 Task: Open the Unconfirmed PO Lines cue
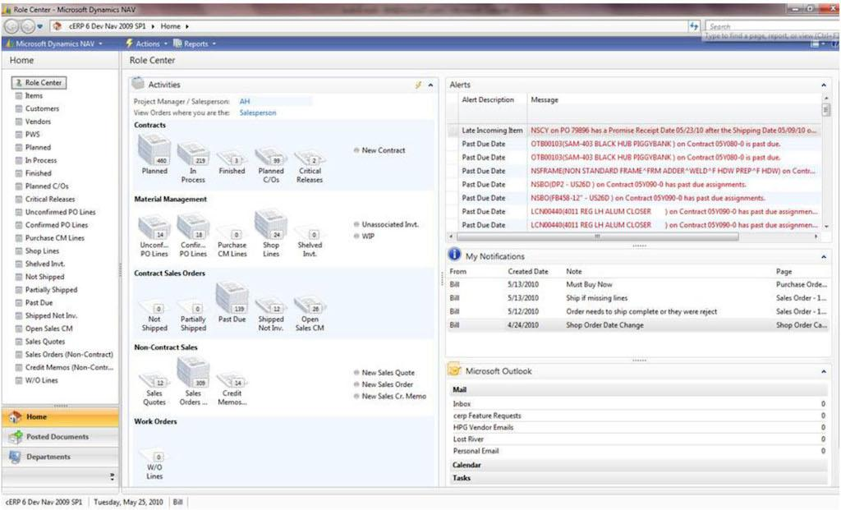(x=154, y=236)
